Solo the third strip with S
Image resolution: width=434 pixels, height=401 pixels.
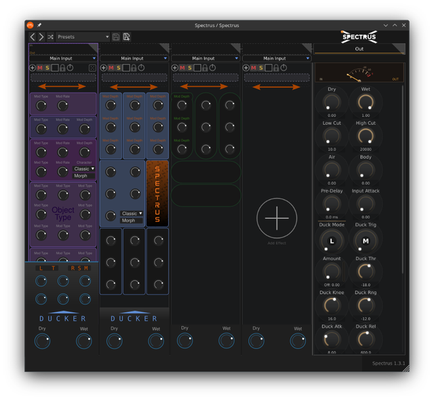[x=190, y=68]
